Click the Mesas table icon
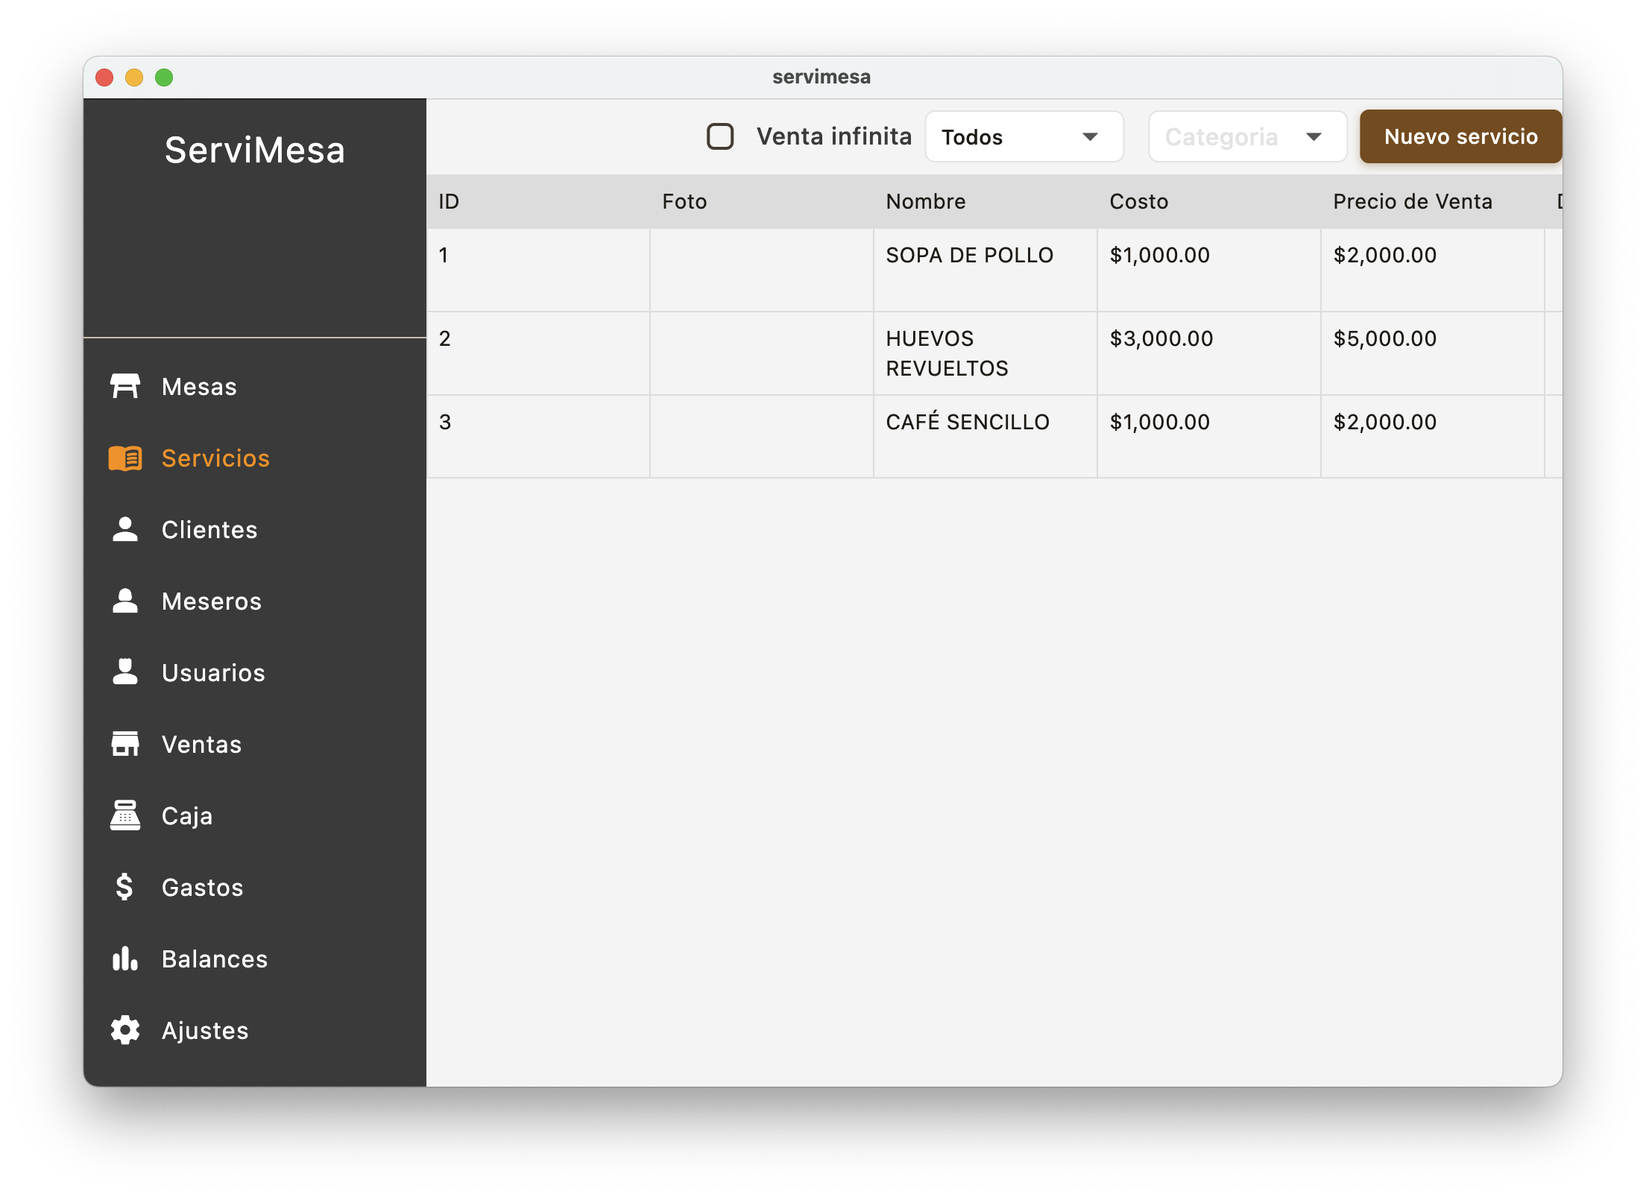This screenshot has width=1646, height=1197. pos(124,386)
